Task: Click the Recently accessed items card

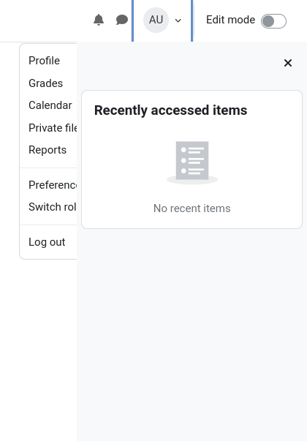Action: 192,159
